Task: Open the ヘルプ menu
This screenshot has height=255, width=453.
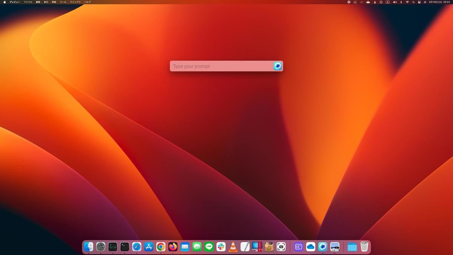Action: [88, 2]
